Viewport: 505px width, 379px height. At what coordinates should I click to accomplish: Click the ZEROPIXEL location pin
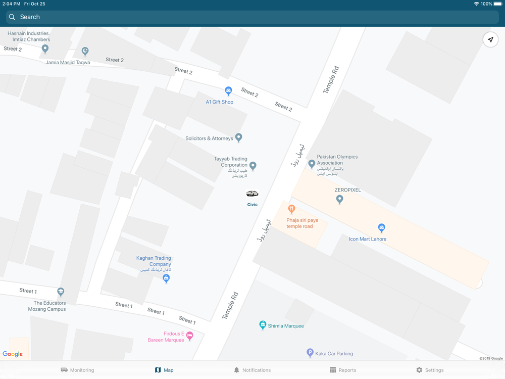point(339,200)
